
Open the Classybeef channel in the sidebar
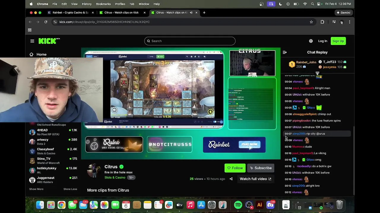point(53,151)
